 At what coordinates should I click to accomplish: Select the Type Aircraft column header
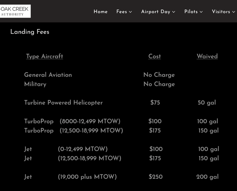coord(44,56)
